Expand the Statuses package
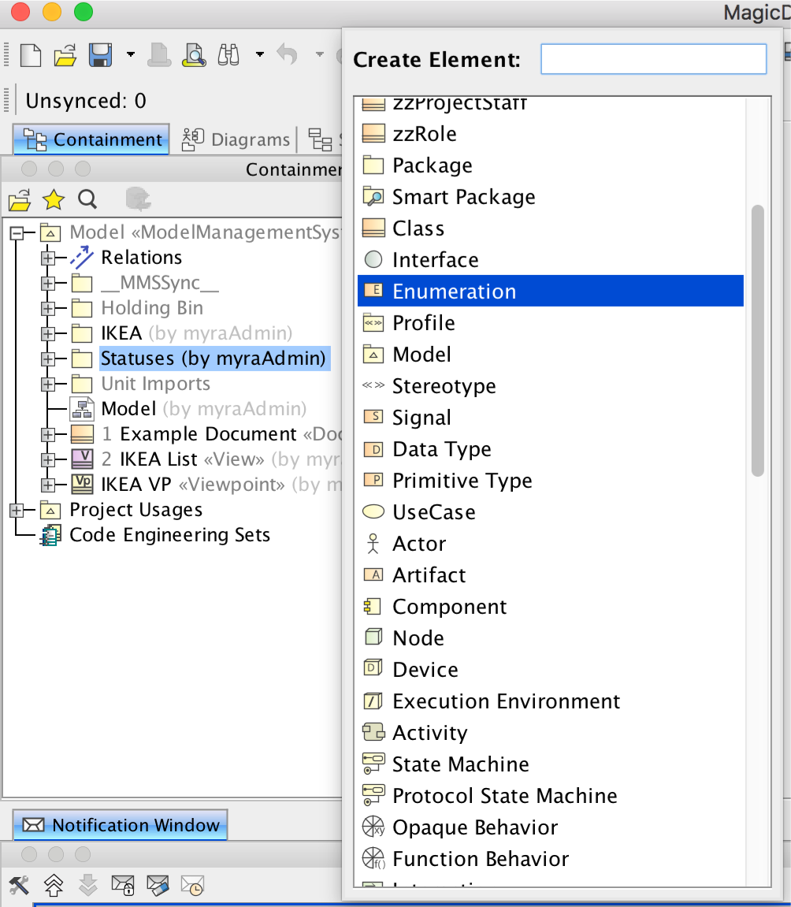This screenshot has width=791, height=907. [48, 359]
